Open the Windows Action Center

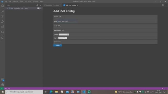click(x=165, y=92)
